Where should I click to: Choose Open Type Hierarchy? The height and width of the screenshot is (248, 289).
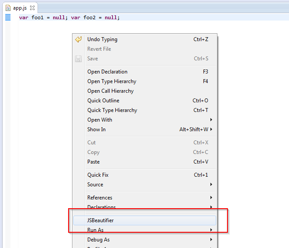(x=144, y=81)
